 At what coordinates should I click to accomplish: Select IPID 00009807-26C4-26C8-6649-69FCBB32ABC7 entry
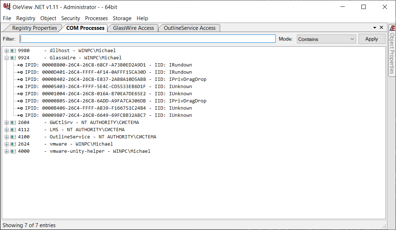[108, 115]
